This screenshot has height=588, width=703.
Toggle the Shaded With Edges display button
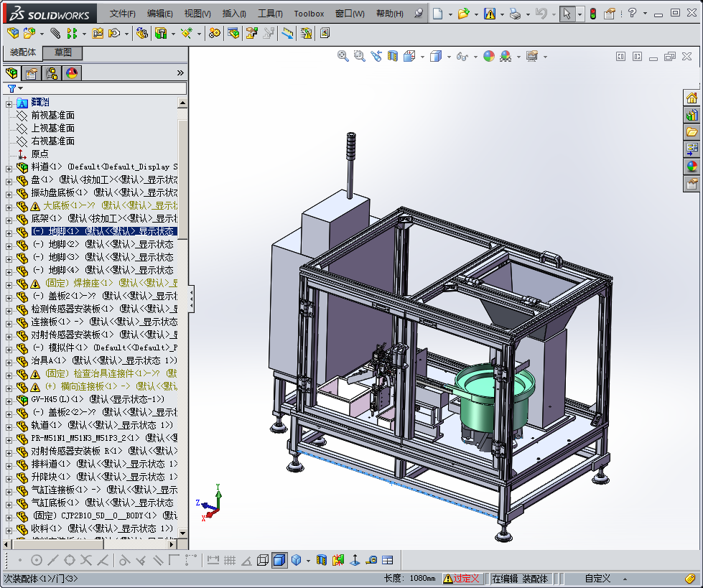click(279, 560)
